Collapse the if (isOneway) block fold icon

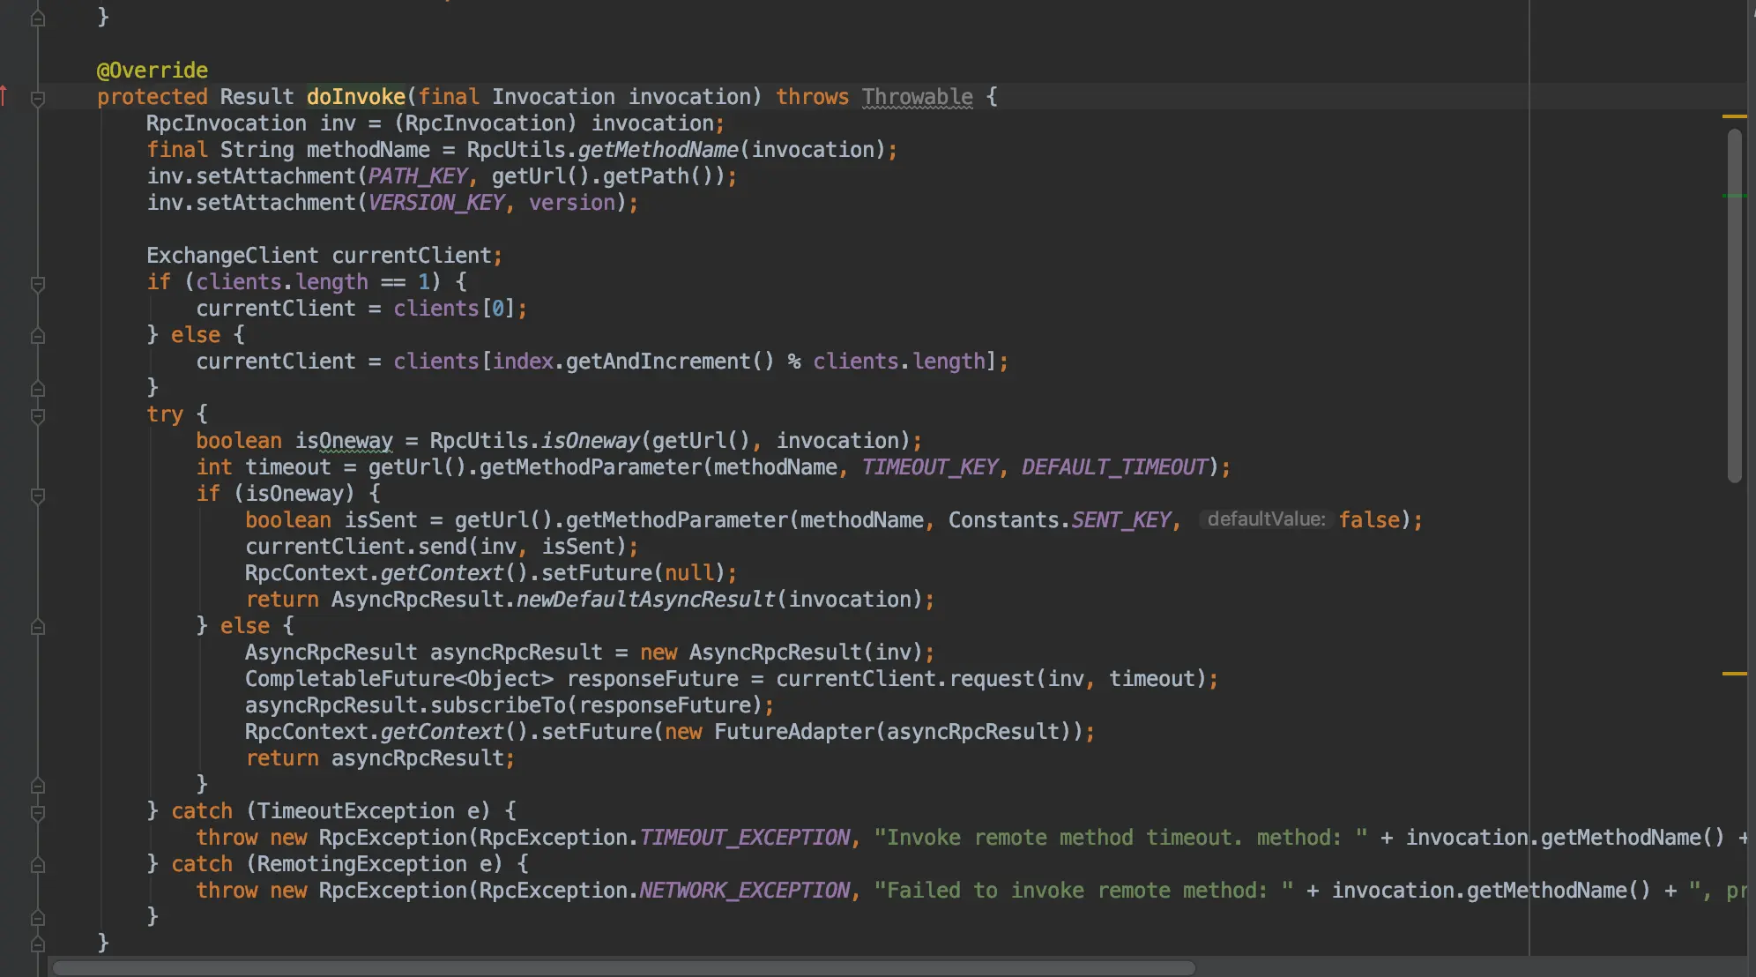(x=38, y=496)
